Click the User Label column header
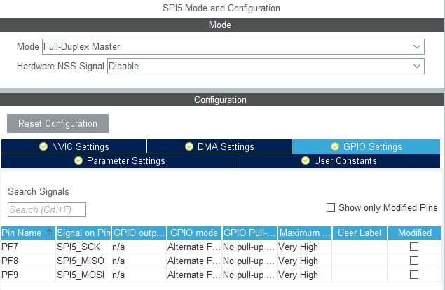This screenshot has width=445, height=290. point(359,233)
